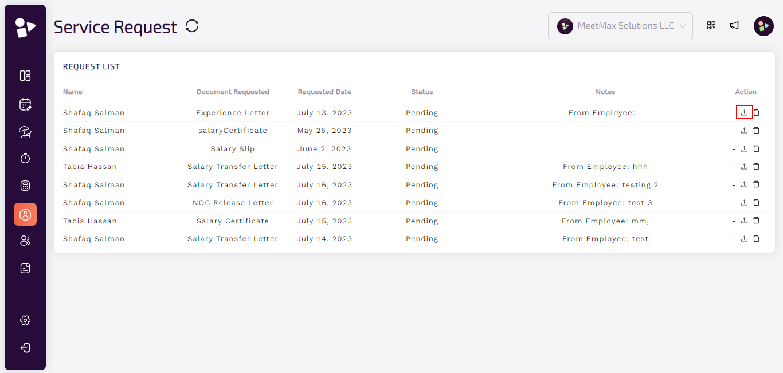Select the 'NOC Release Letter' document cell
Viewport: 783px width, 373px height.
[x=233, y=203]
